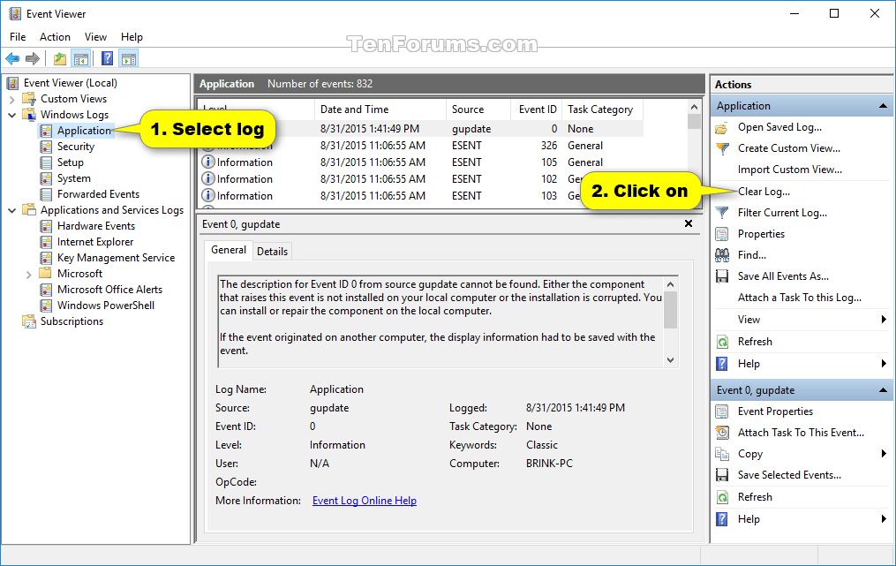
Task: Expand the Microsoft tree node
Action: (x=27, y=273)
